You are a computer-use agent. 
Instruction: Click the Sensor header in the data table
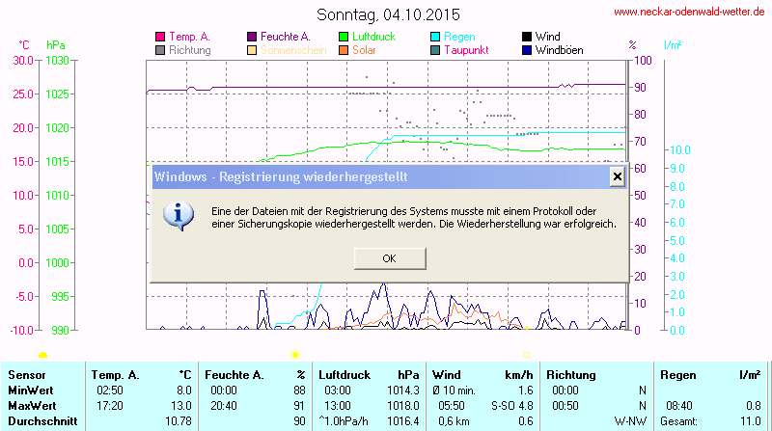tap(26, 374)
